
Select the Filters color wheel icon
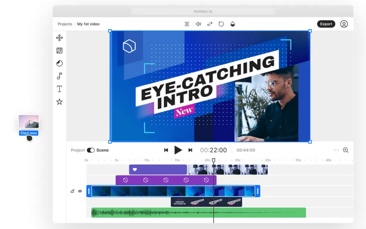59,63
